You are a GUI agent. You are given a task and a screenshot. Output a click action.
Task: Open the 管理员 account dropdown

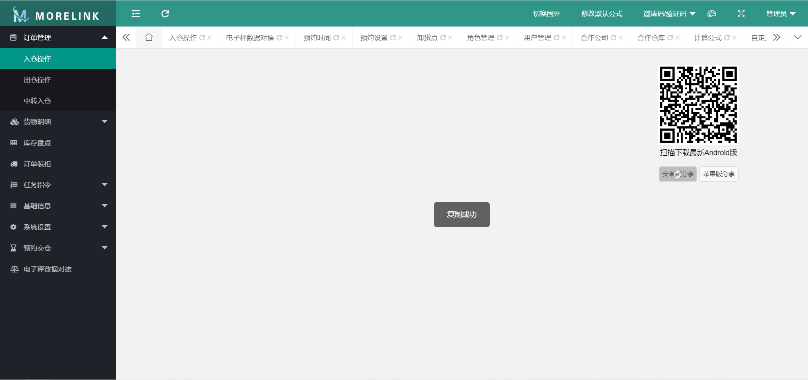click(781, 14)
